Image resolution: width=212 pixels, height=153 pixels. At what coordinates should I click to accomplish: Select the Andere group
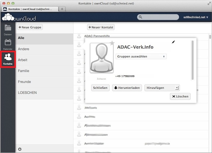tap(44, 50)
